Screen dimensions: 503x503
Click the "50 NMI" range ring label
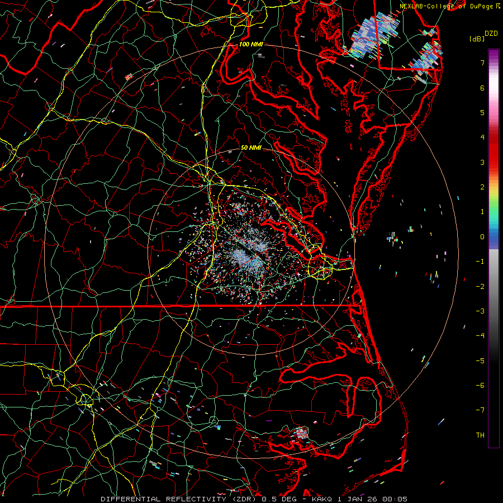click(251, 148)
